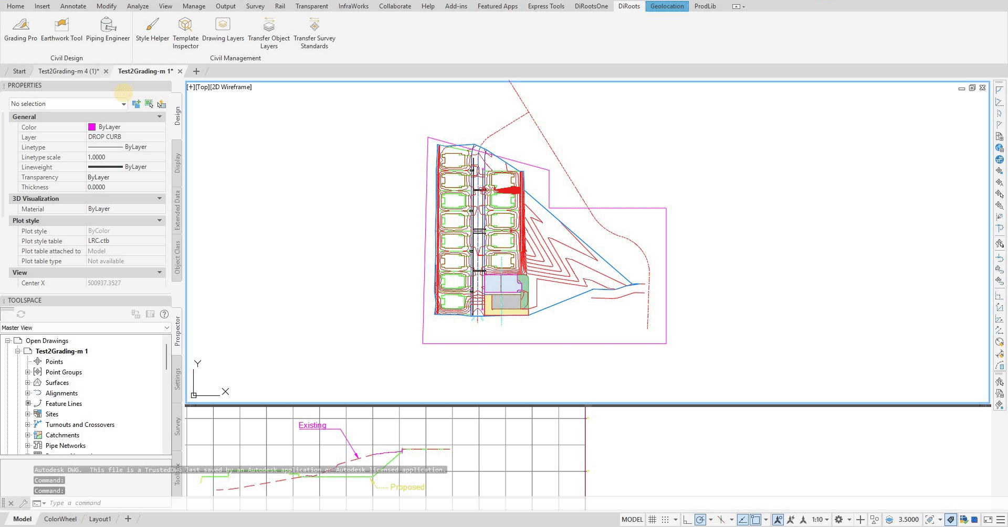Open the Grading Pro tool

[x=20, y=29]
